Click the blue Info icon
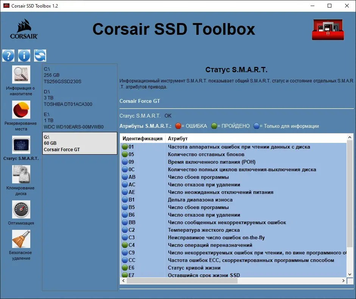356x299 pixels. point(24,56)
